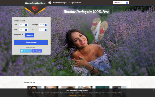The height and width of the screenshot is (97, 155).
Task: Open fourth New Faces profile photo
Action: tap(86, 92)
